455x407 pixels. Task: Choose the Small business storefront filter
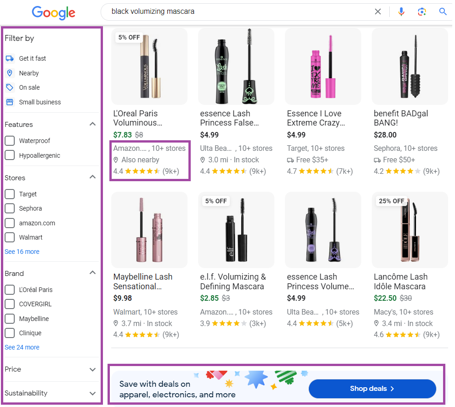click(x=10, y=102)
